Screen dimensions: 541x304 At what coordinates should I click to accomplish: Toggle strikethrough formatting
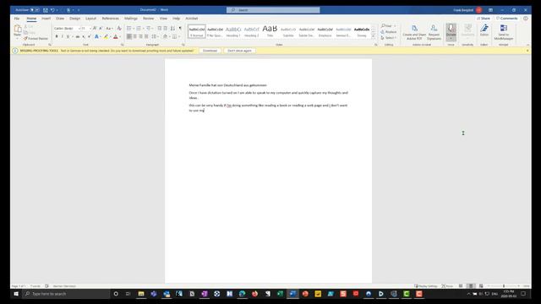[x=78, y=36]
